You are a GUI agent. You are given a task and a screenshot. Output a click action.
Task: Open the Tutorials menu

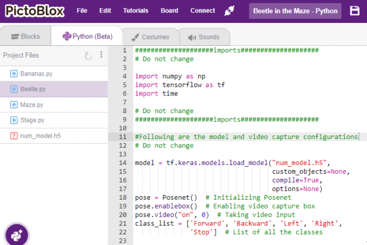coord(136,11)
